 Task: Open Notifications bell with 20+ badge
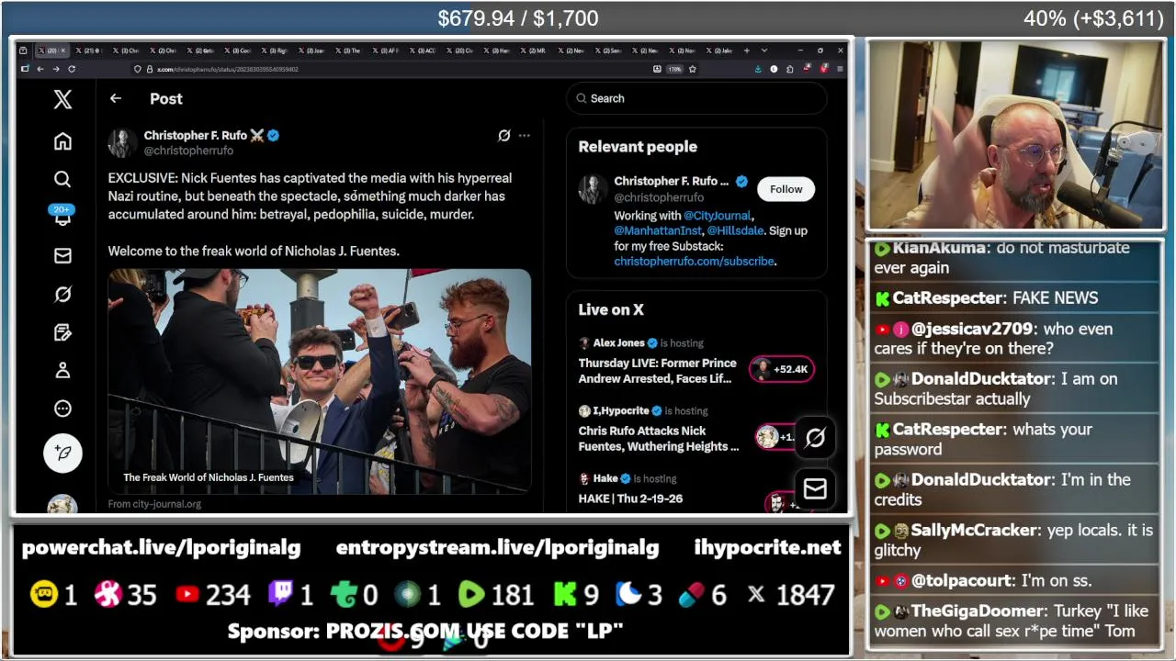62,216
